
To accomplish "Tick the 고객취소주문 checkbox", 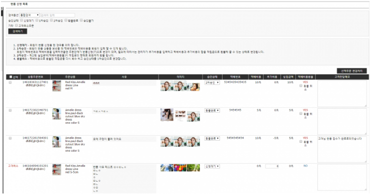I will [16, 25].
